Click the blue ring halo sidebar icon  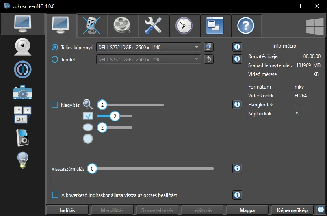point(23,69)
